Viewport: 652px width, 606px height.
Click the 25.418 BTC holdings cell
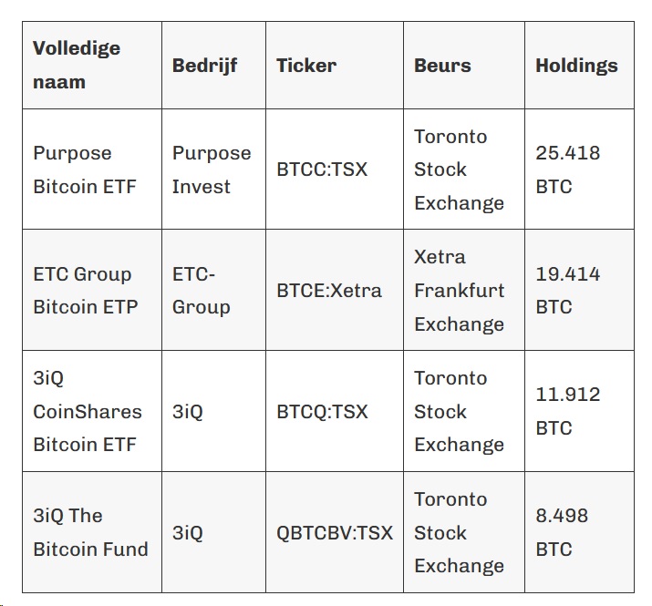coord(579,169)
